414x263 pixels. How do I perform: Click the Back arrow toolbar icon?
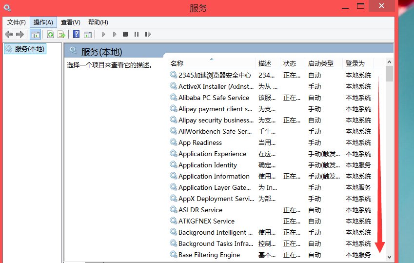9,34
